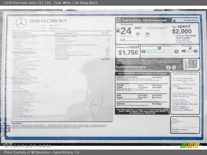Click the first round agency seal near fueleconomy.gov
Viewport: 207px width, 155px height.
[168, 67]
